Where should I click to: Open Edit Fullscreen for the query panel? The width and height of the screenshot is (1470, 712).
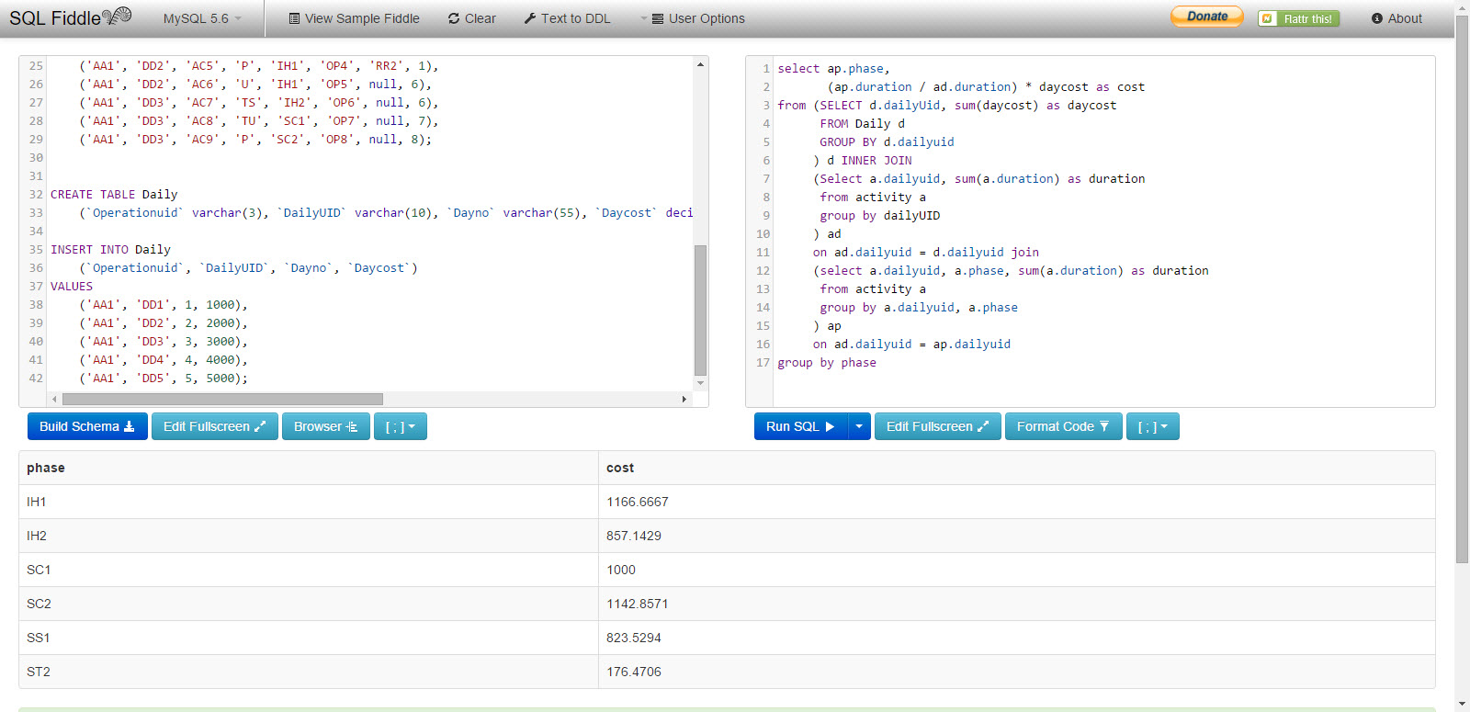pyautogui.click(x=938, y=426)
